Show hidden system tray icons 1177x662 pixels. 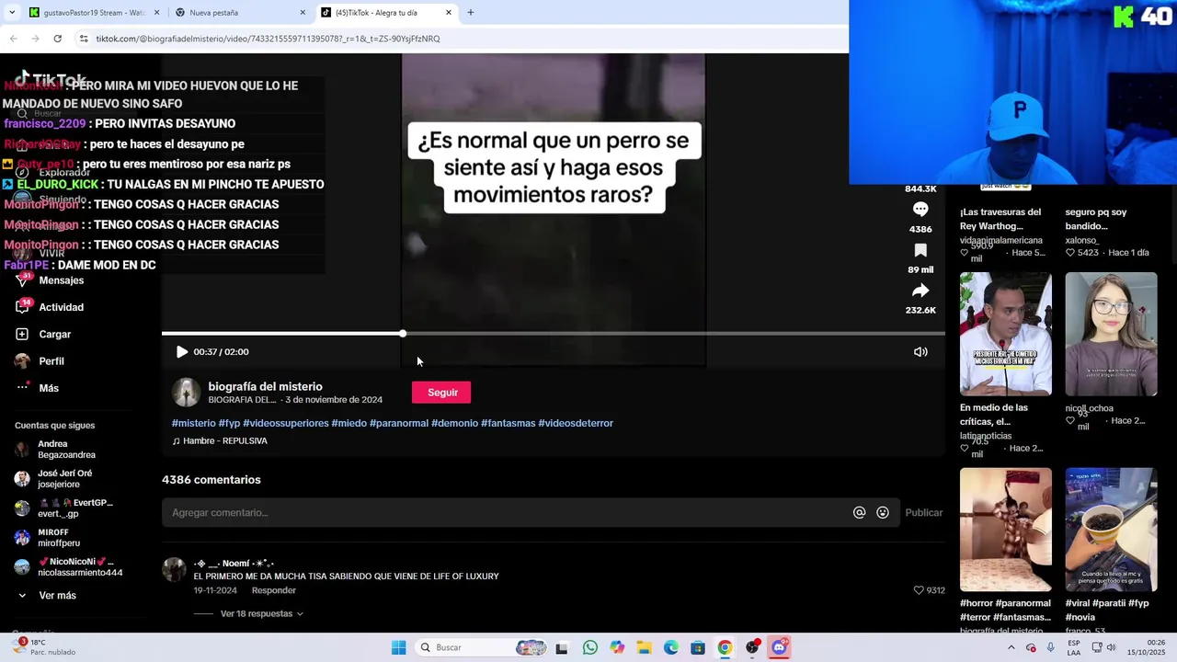tap(1011, 647)
